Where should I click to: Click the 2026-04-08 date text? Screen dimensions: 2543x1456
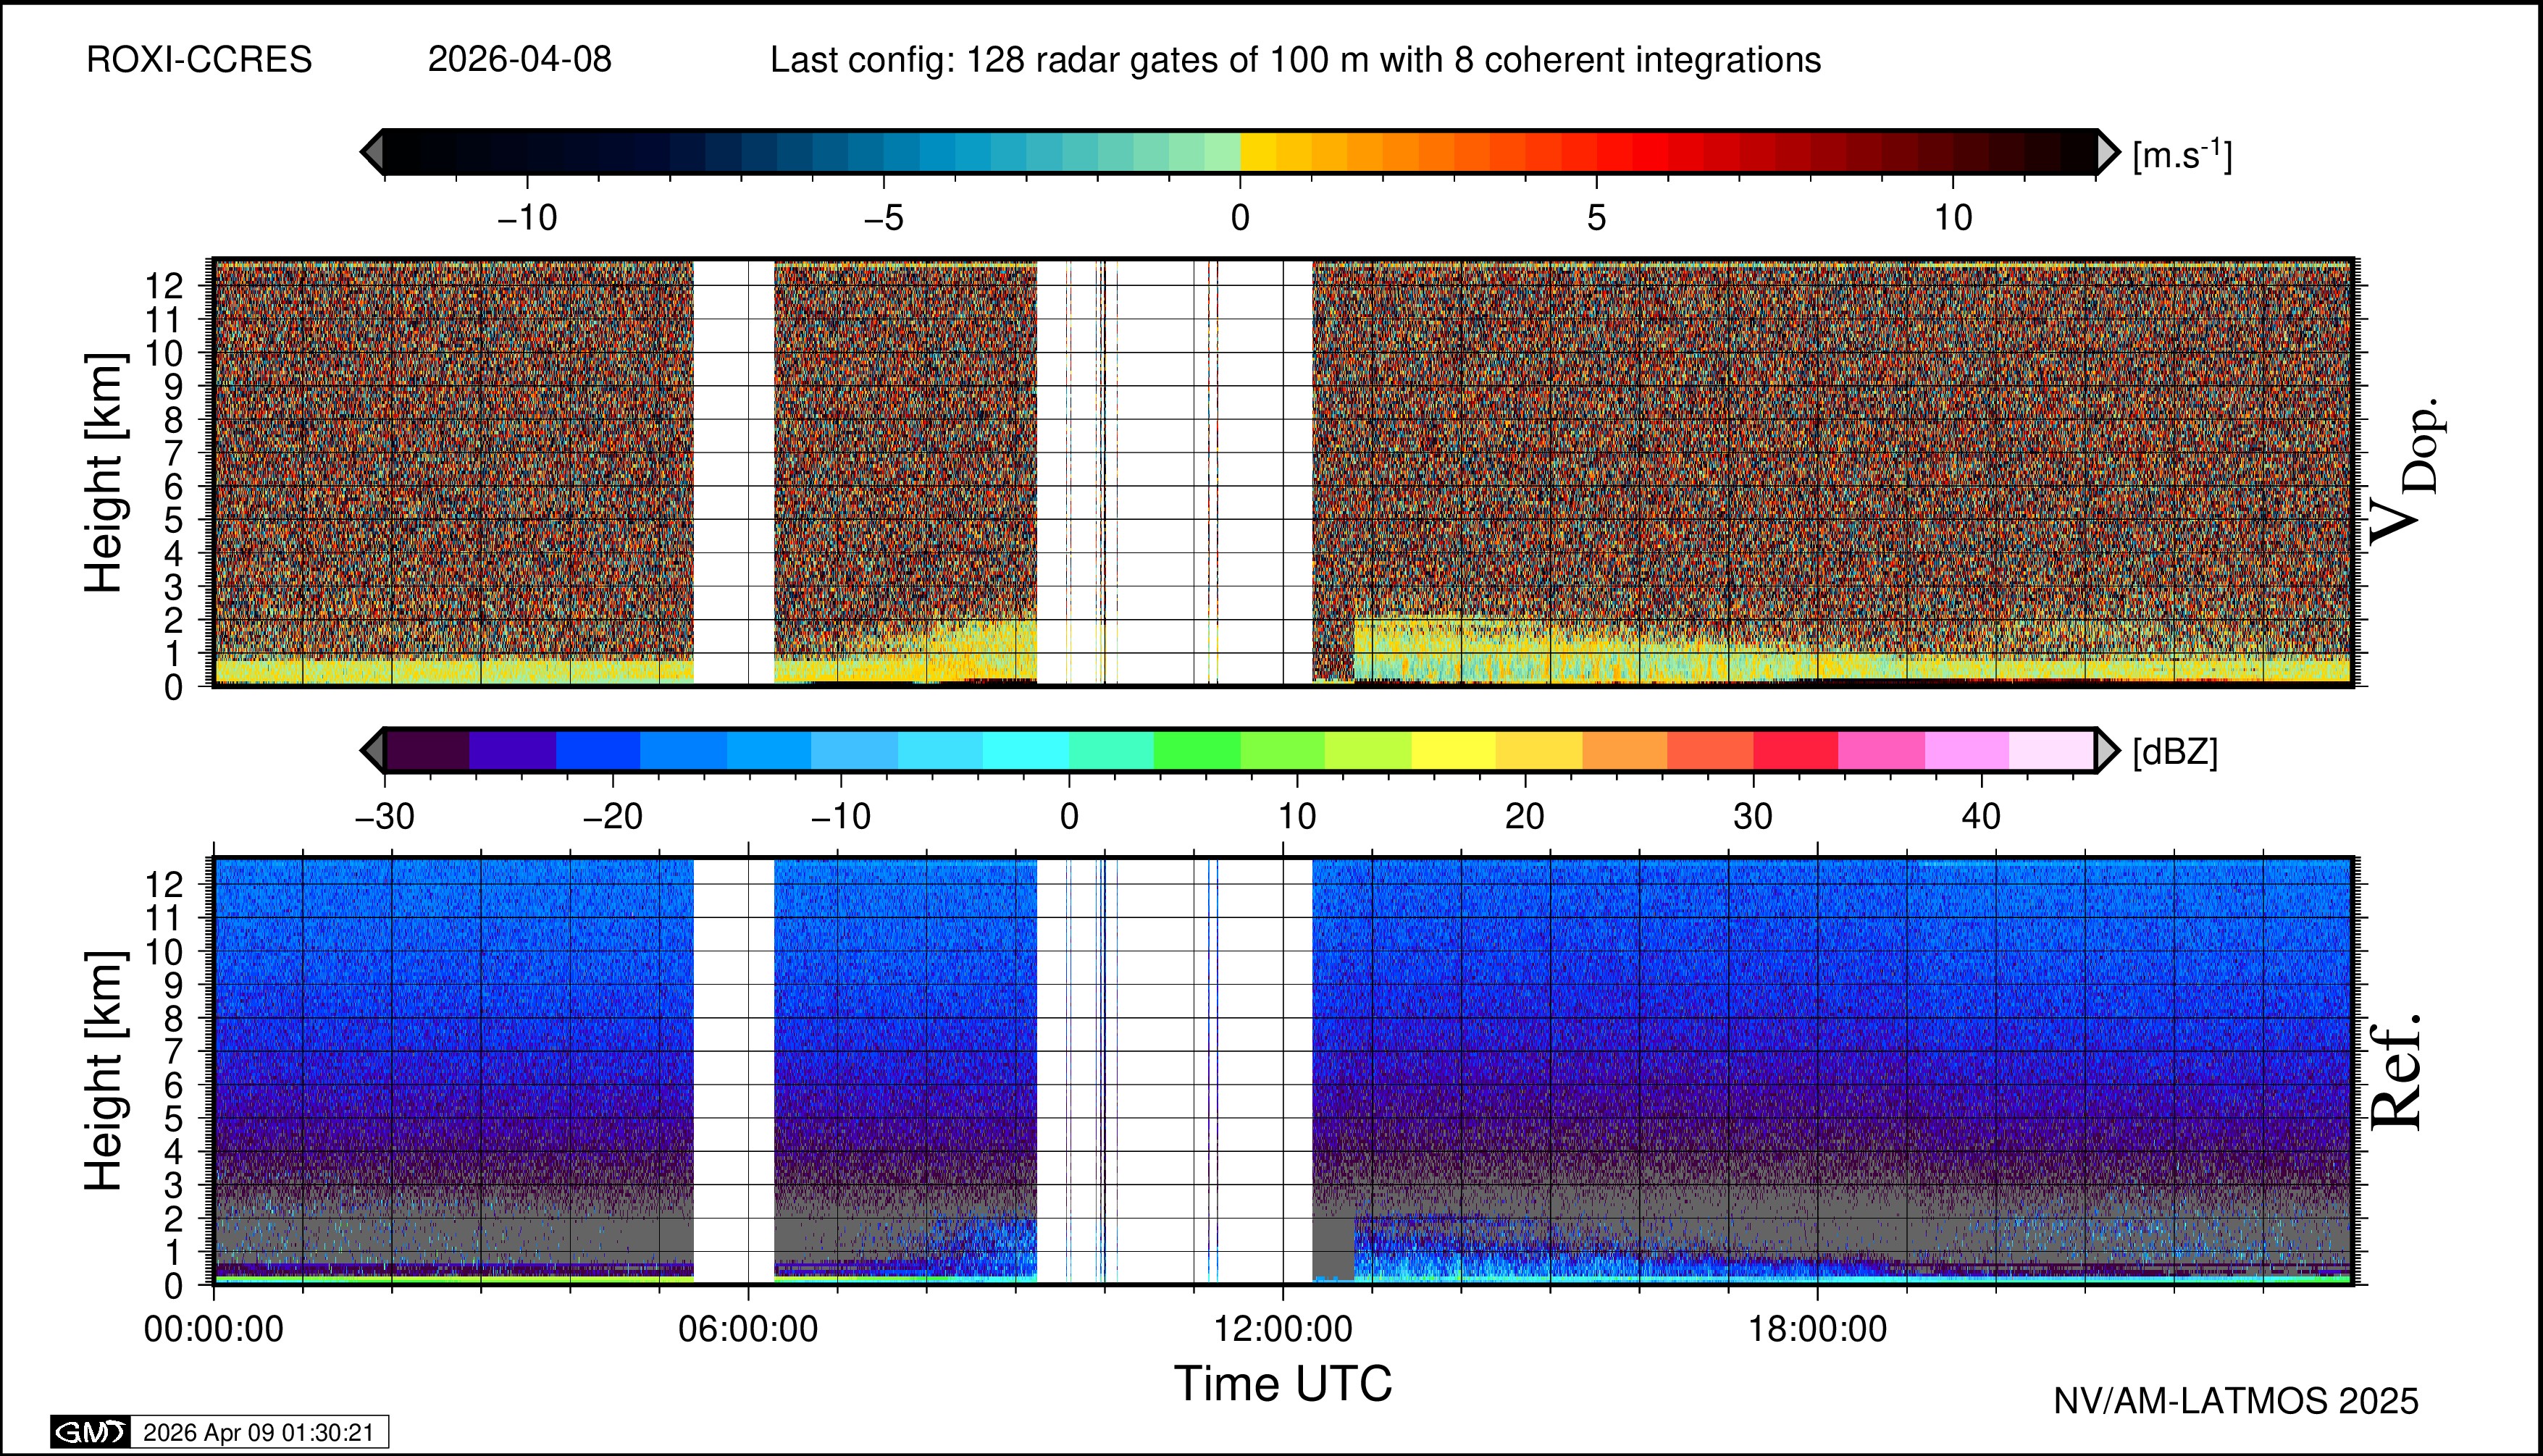point(519,60)
